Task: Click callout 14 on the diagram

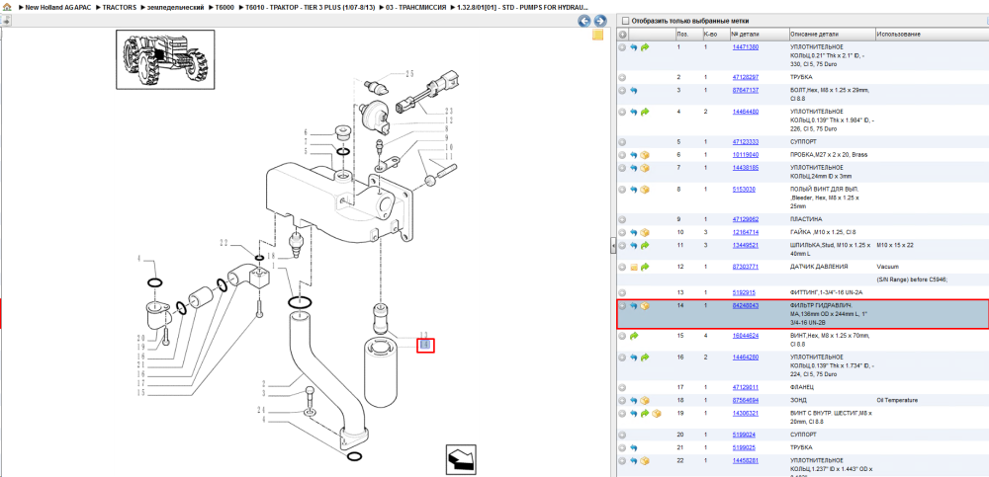Action: coord(425,346)
